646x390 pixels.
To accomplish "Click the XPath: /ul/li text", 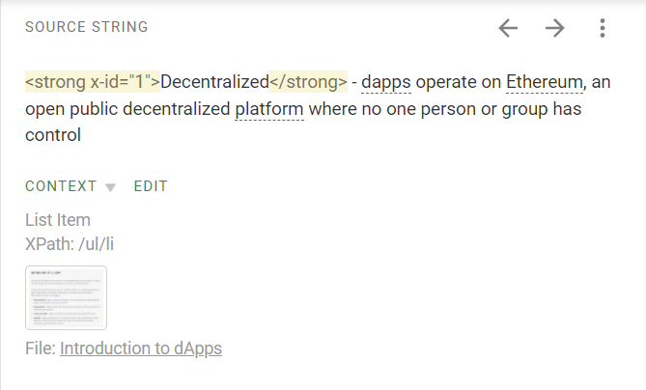I will coord(70,244).
